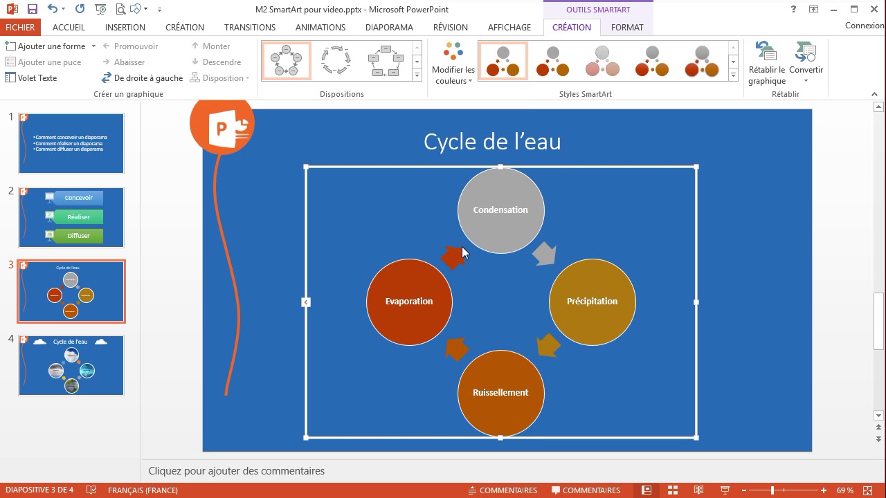Screen dimensions: 886x498
Task: Choose the fifth SmartArt style thumbnail
Action: (x=702, y=61)
